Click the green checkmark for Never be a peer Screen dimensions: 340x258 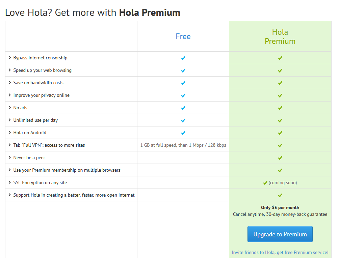coord(280,158)
